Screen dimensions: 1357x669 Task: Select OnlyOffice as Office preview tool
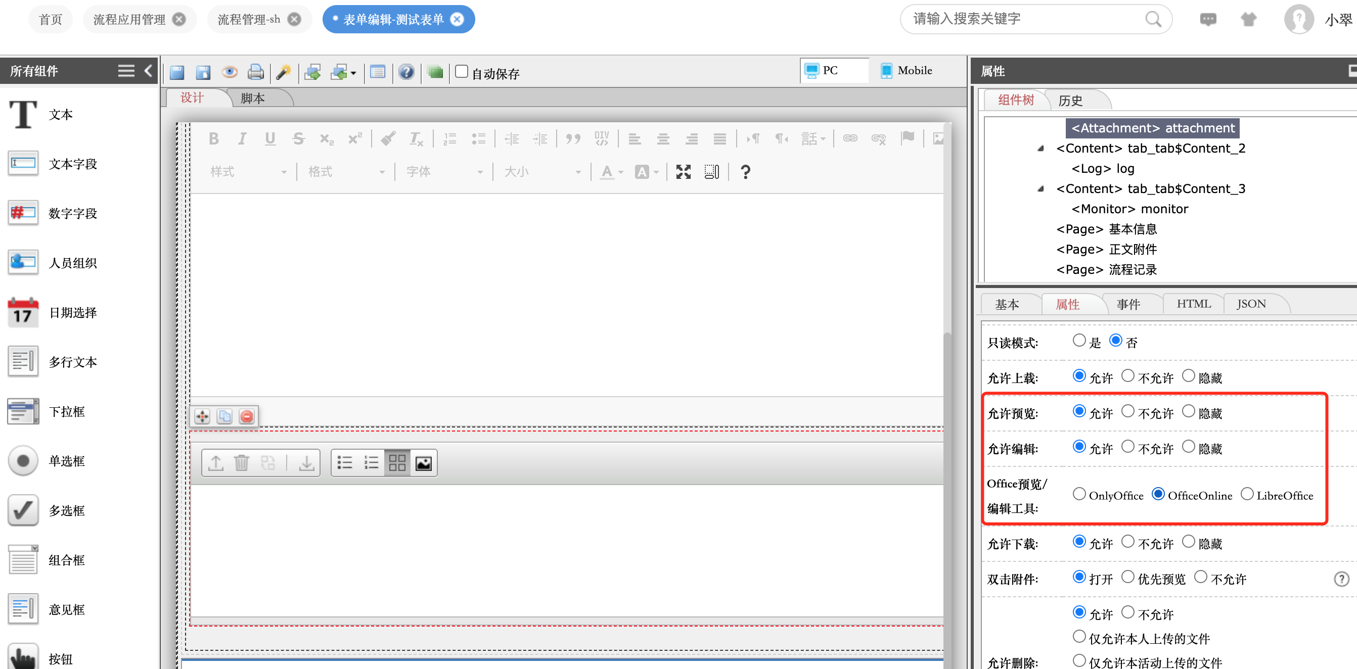tap(1079, 494)
